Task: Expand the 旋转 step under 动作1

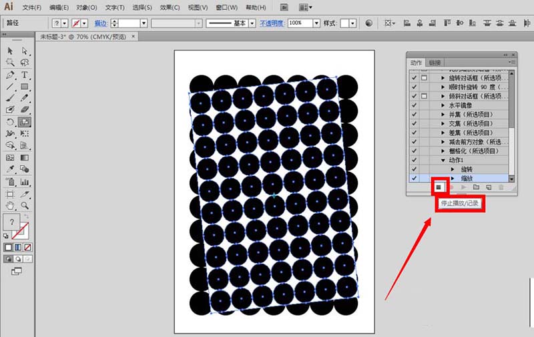Action: 453,170
